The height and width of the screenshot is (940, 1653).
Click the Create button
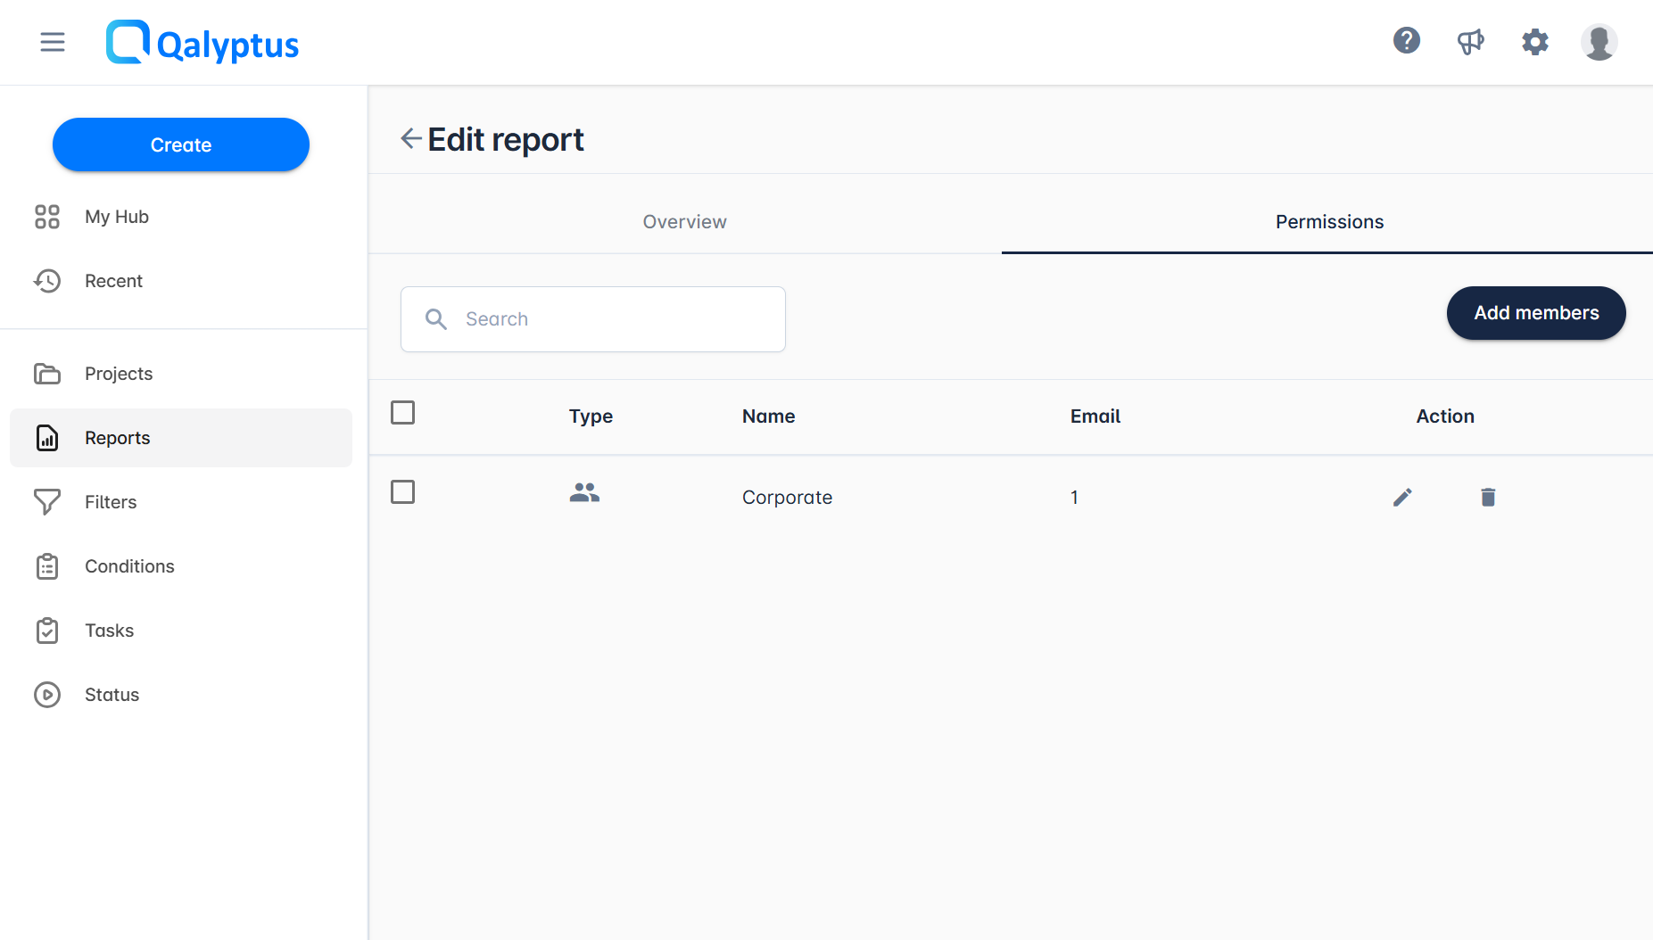tap(180, 144)
